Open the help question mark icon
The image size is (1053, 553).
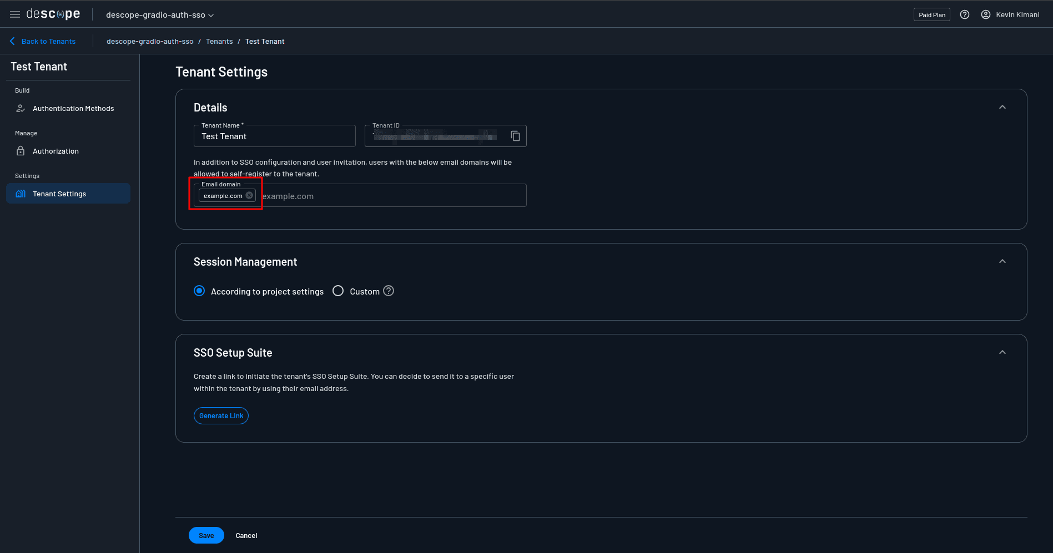[964, 14]
